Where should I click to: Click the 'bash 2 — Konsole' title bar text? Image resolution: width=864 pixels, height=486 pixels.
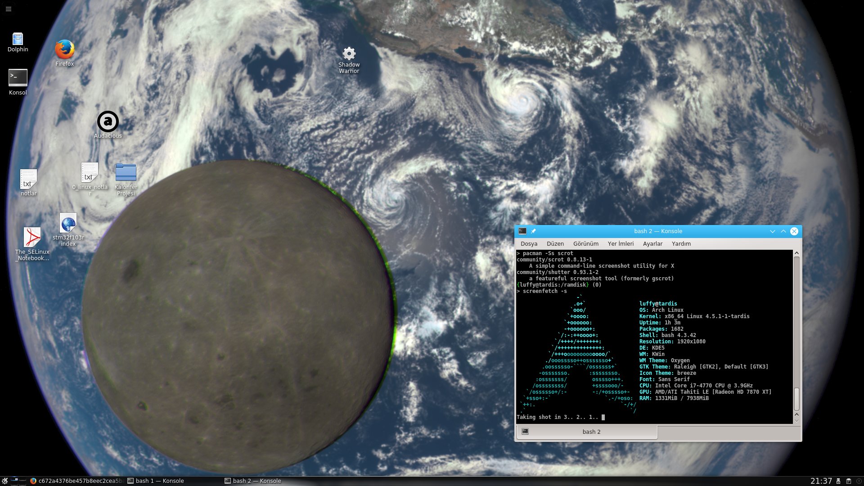[658, 231]
